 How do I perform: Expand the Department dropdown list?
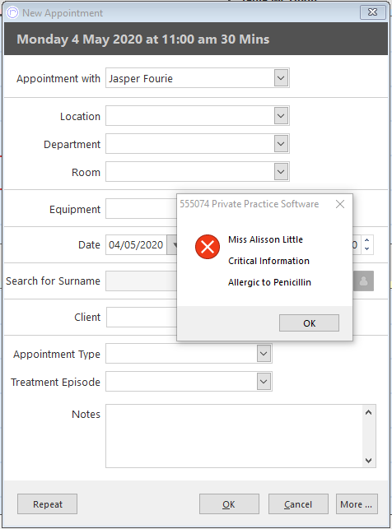click(x=281, y=144)
